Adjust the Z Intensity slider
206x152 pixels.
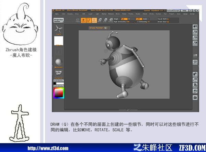point(143,22)
